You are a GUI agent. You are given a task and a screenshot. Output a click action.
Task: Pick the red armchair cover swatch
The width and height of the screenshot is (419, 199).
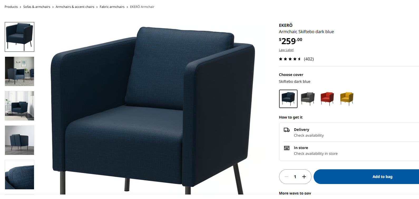327,99
